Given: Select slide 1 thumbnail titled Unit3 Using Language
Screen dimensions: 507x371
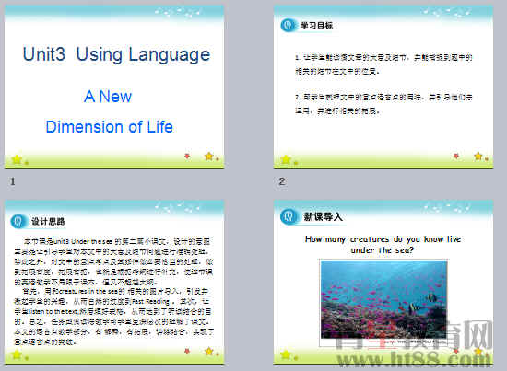Looking at the screenshot, I should coord(114,87).
